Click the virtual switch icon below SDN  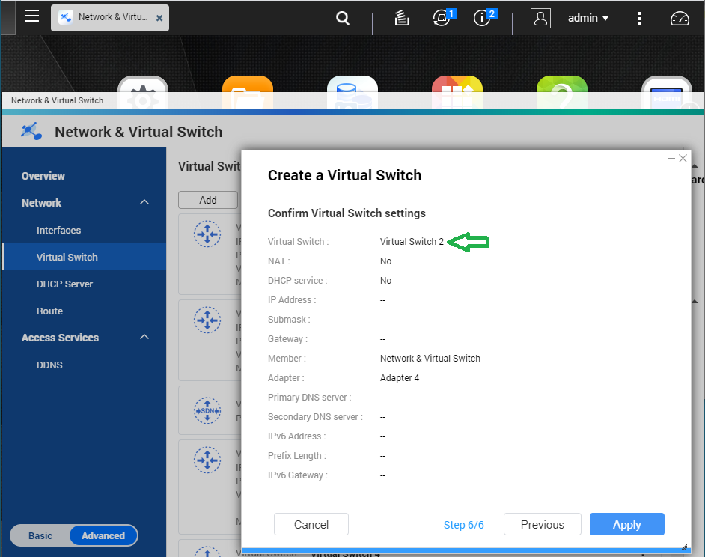[207, 460]
